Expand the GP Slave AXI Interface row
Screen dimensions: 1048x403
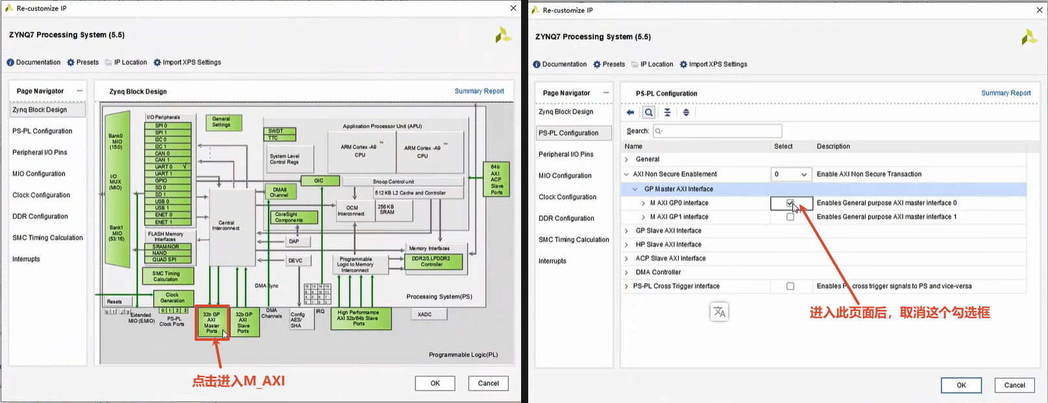click(x=626, y=231)
